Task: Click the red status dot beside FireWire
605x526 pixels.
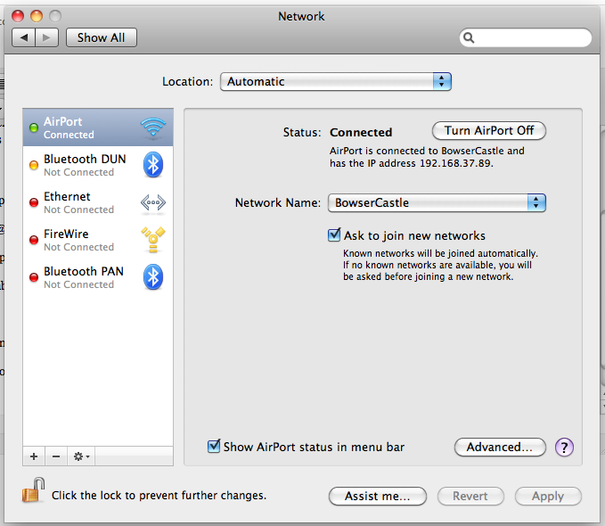Action: (34, 240)
